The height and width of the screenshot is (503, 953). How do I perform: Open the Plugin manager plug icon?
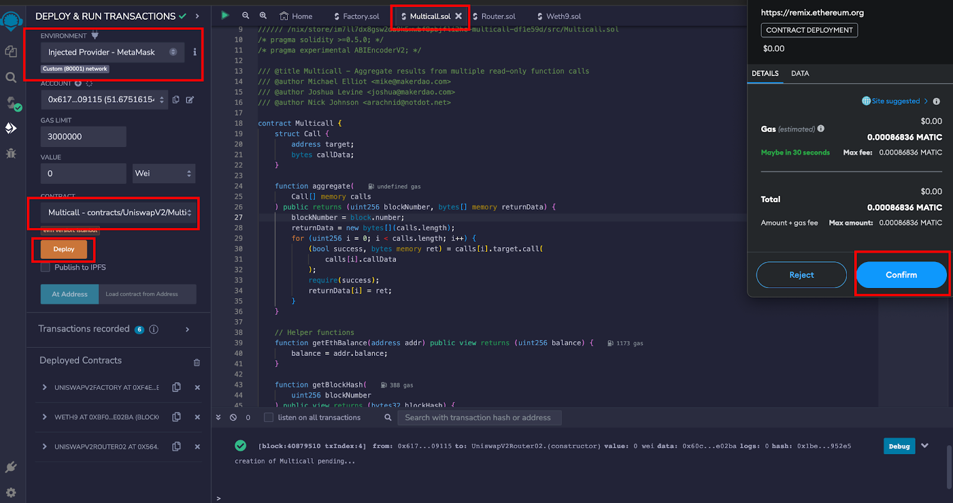coord(11,467)
